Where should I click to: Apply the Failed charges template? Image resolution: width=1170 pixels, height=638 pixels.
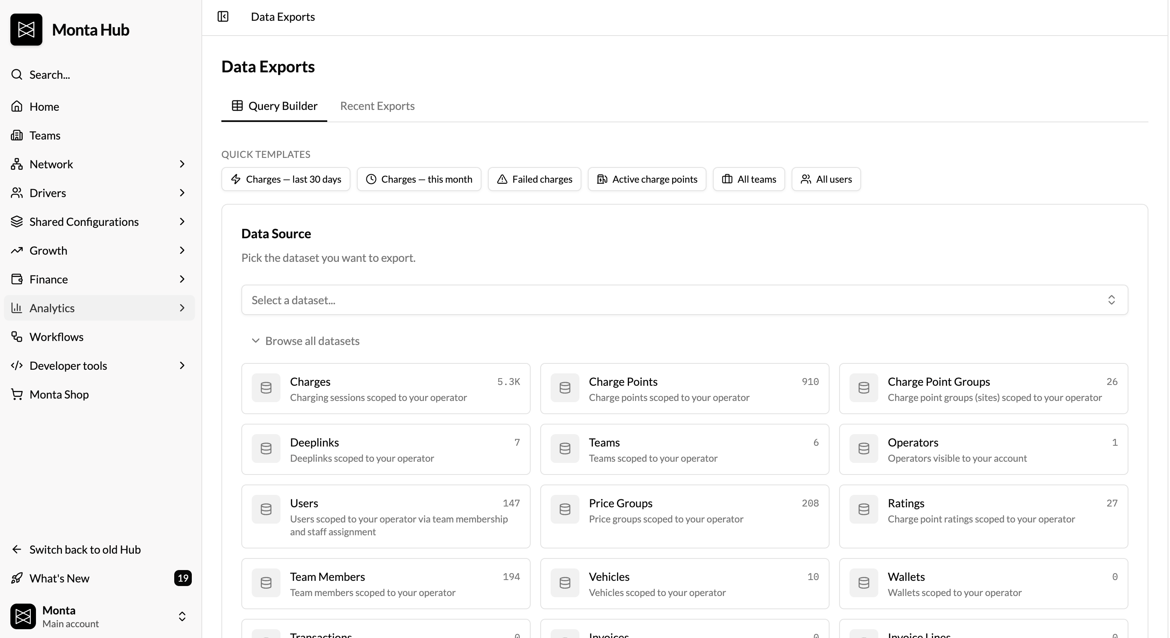click(535, 179)
